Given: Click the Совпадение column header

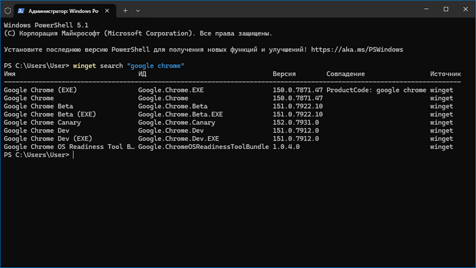Looking at the screenshot, I should (x=345, y=74).
